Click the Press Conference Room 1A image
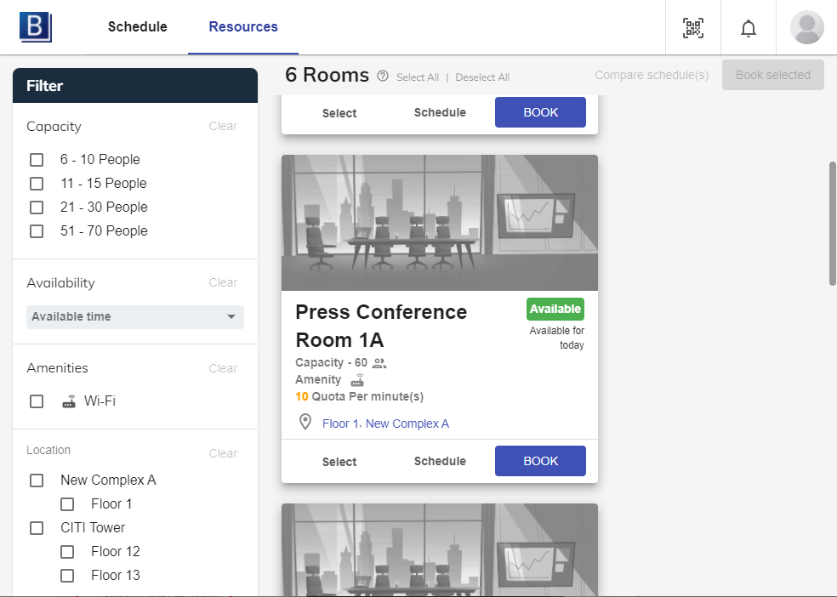This screenshot has width=837, height=597. (x=439, y=223)
